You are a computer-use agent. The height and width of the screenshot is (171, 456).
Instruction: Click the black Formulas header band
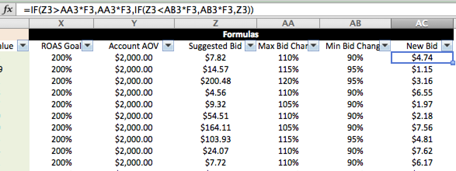241,34
